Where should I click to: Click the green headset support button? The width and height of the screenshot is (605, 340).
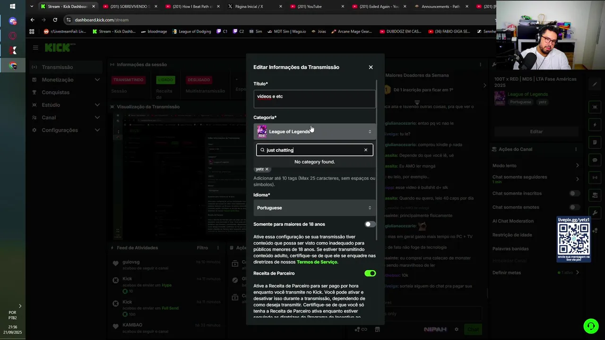tap(590, 326)
